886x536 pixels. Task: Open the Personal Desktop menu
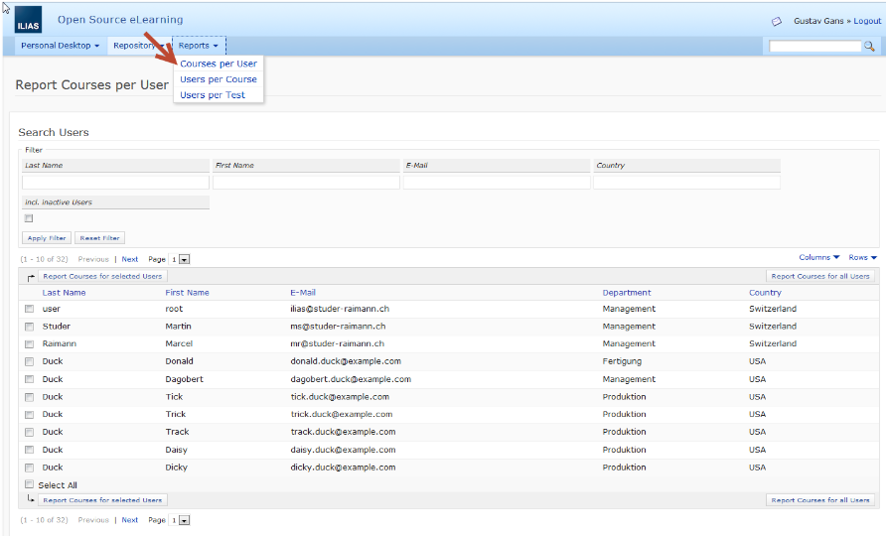60,46
